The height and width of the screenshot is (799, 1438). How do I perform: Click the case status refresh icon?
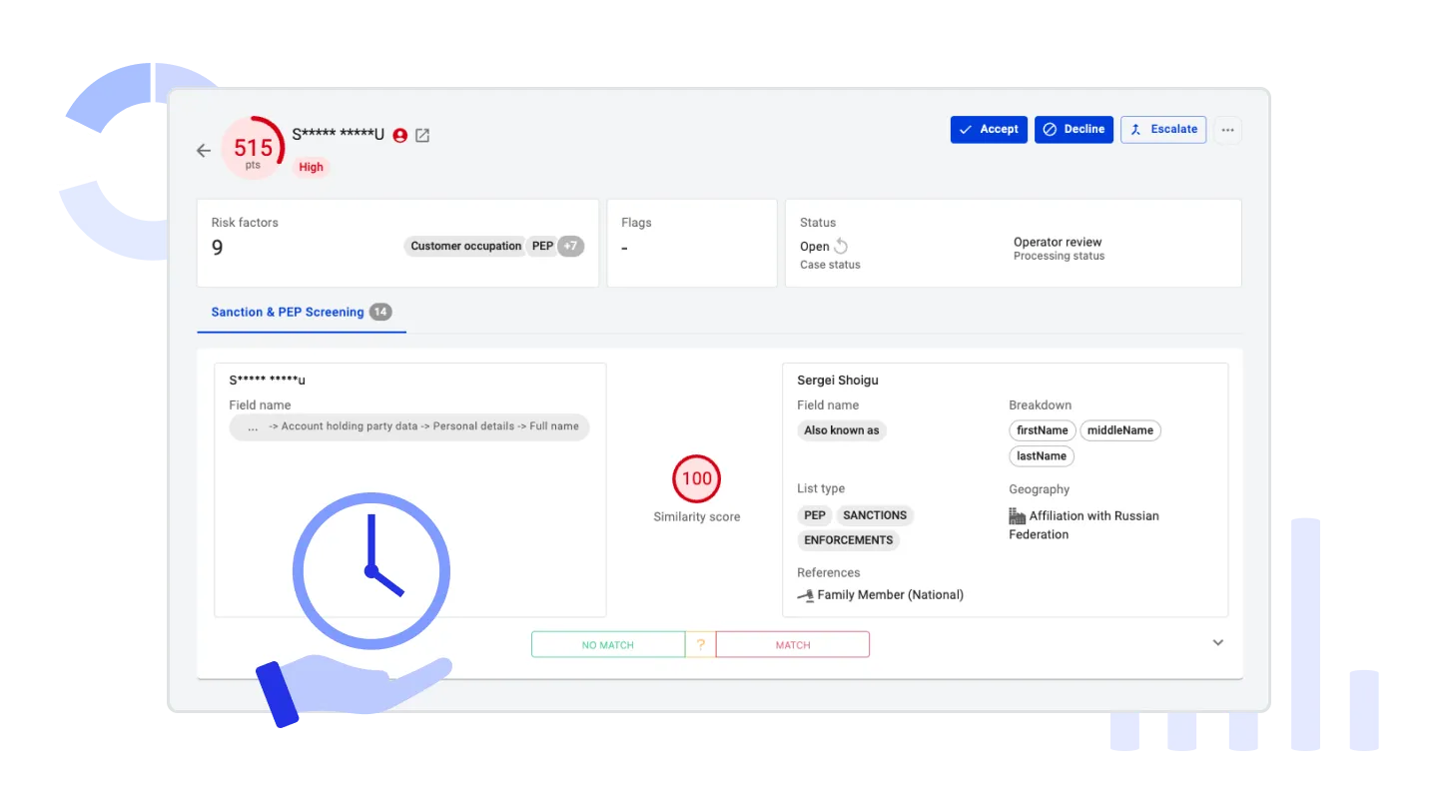pos(841,247)
